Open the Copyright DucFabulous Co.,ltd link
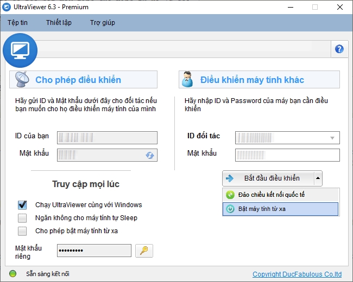The image size is (353, 282). tap(297, 274)
